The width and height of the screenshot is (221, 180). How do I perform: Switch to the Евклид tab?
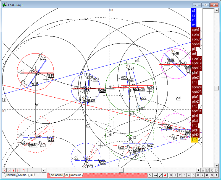pos(10,175)
